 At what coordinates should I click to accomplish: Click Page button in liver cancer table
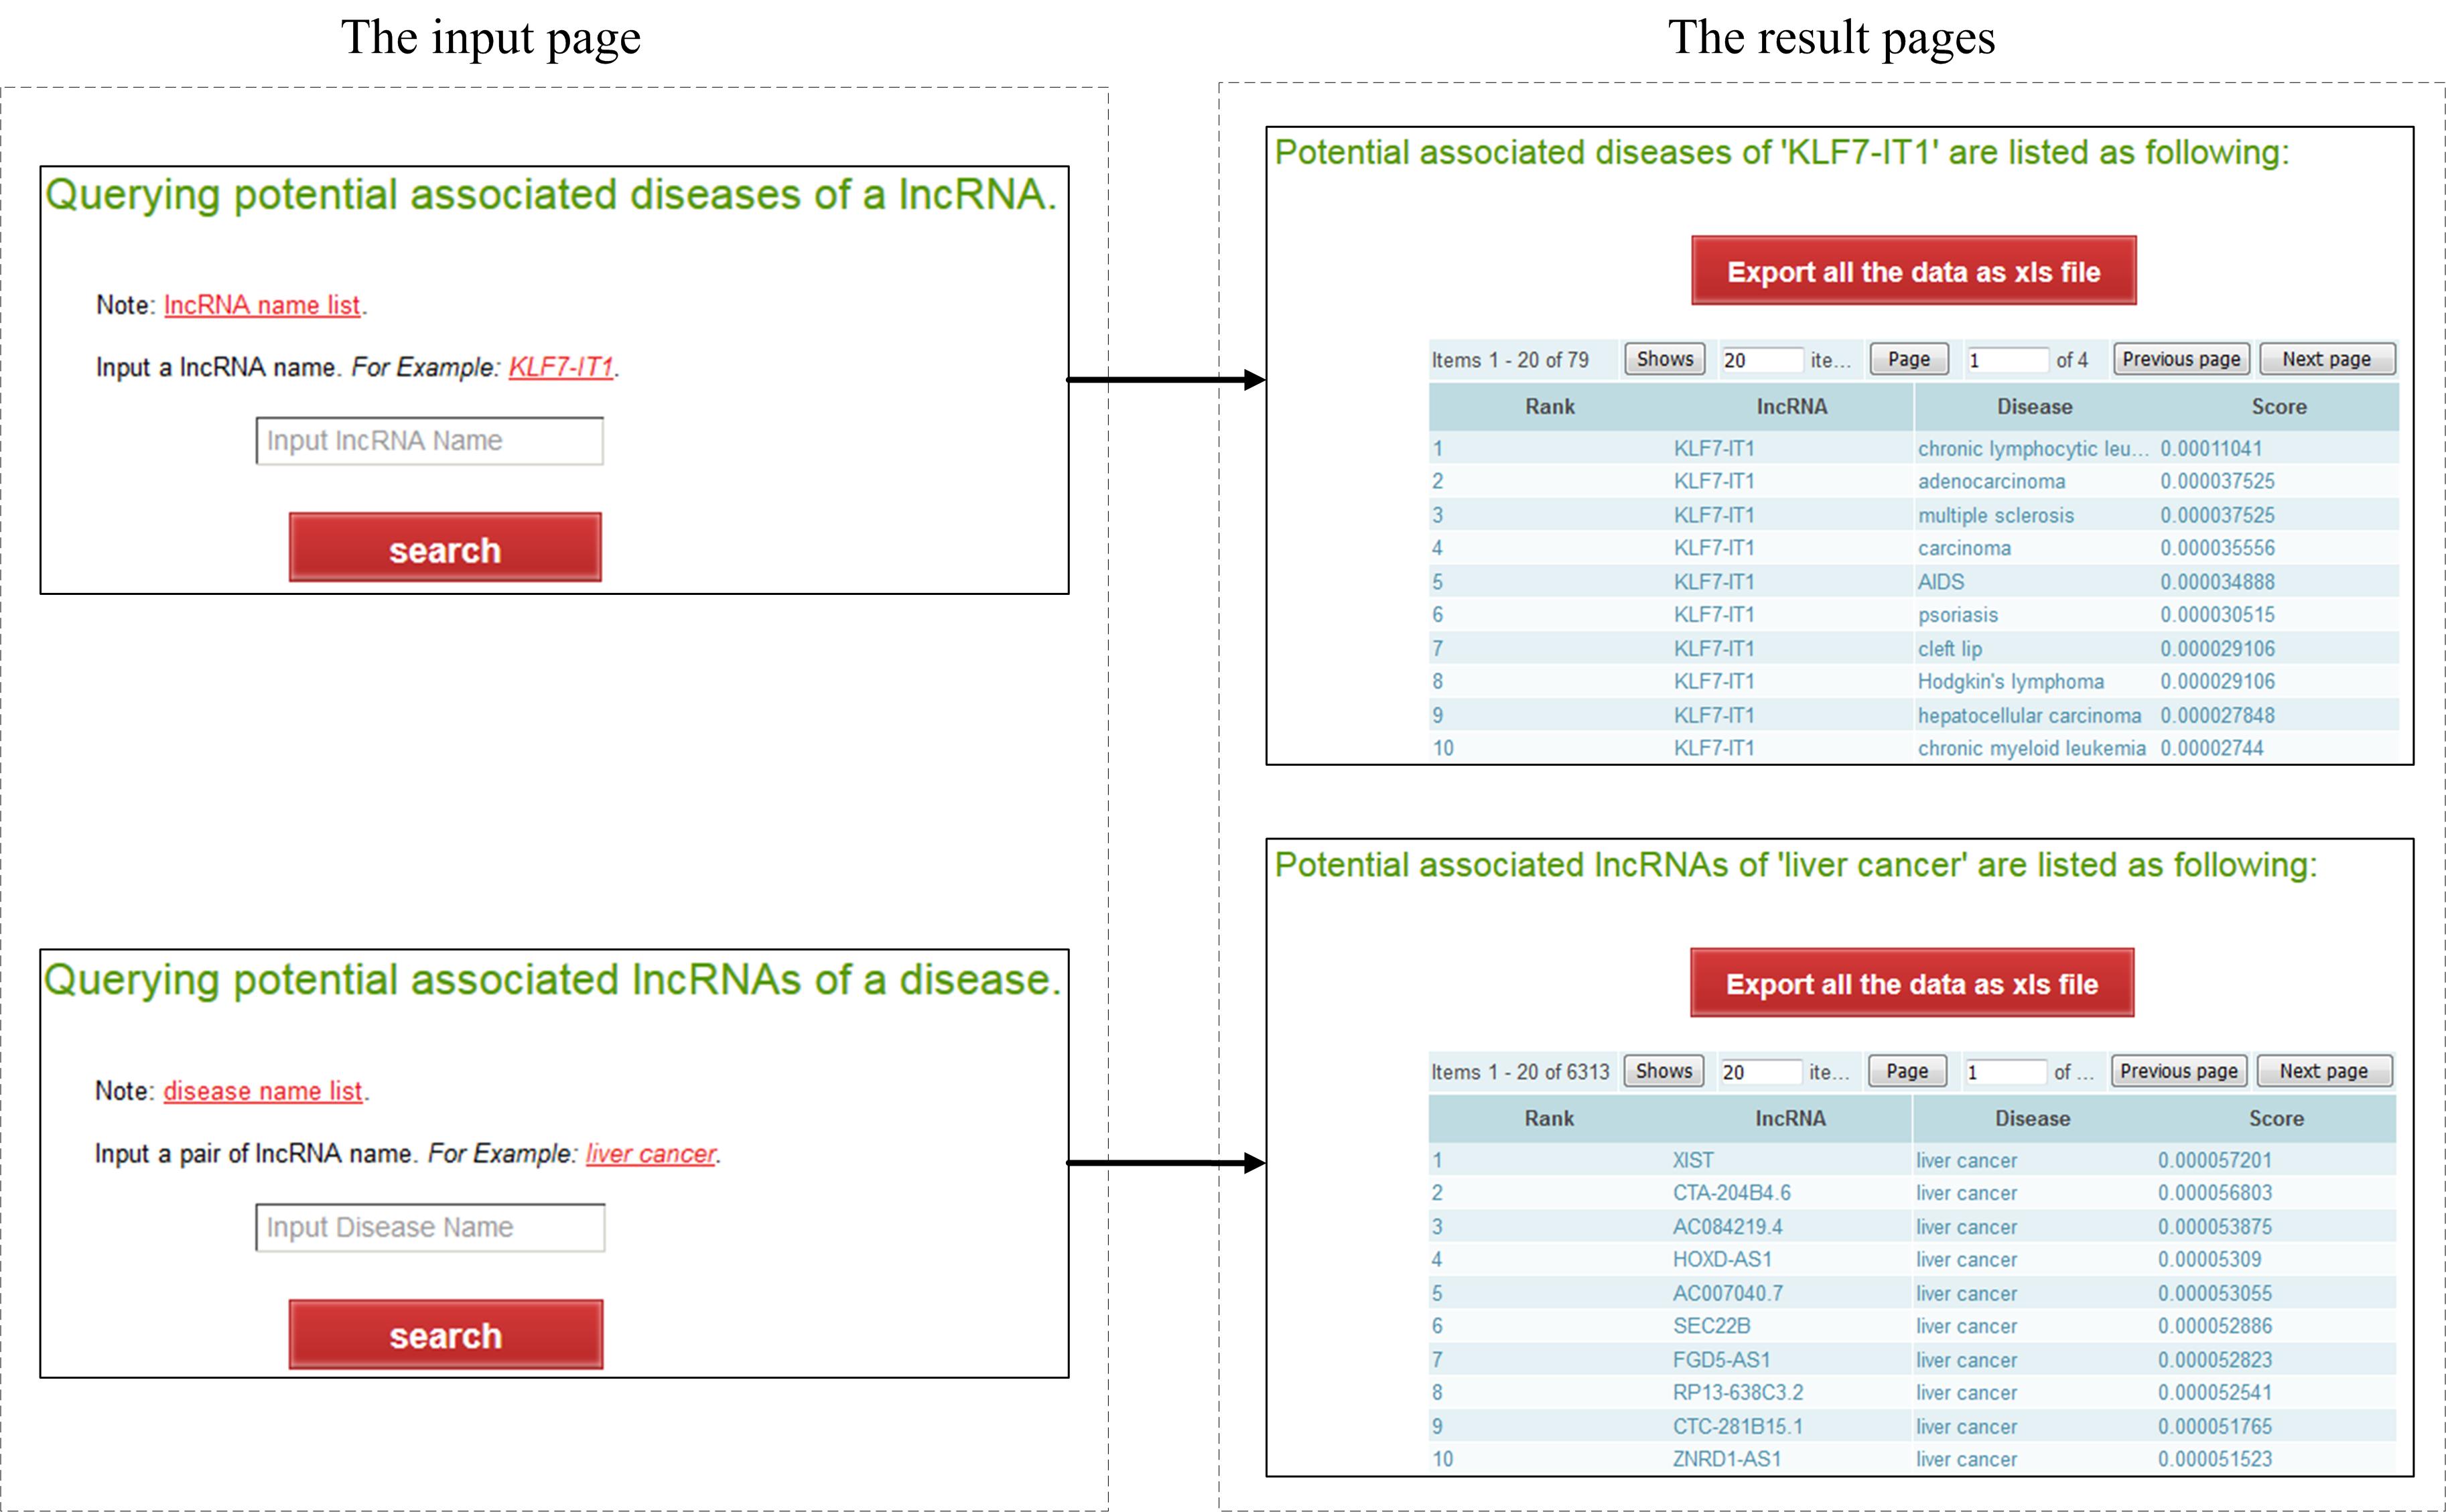pyautogui.click(x=1906, y=1071)
